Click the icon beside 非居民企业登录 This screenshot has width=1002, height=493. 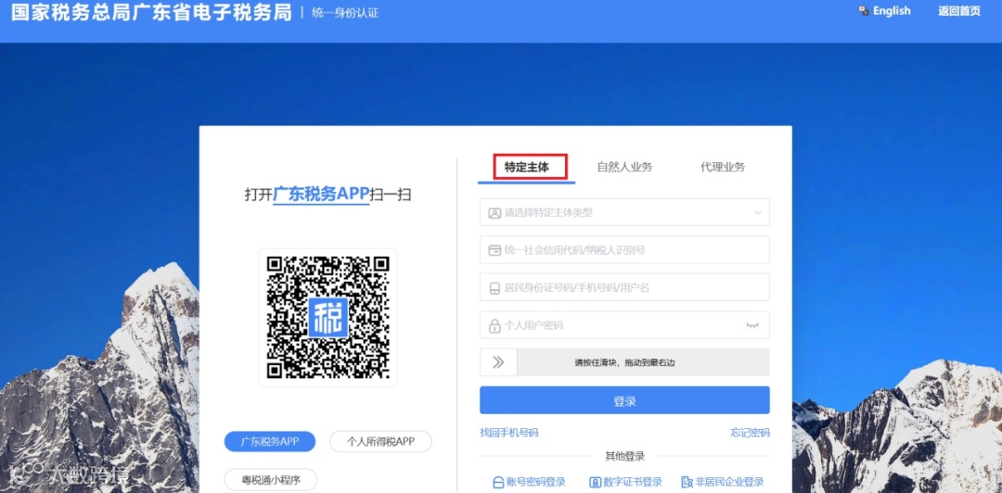click(x=687, y=482)
